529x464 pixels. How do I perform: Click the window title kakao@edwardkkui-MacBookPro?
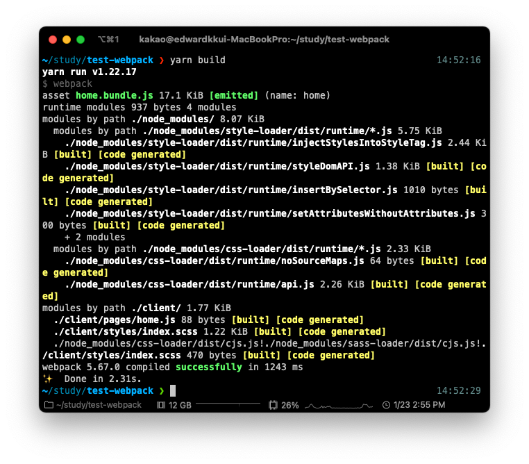[x=264, y=40]
